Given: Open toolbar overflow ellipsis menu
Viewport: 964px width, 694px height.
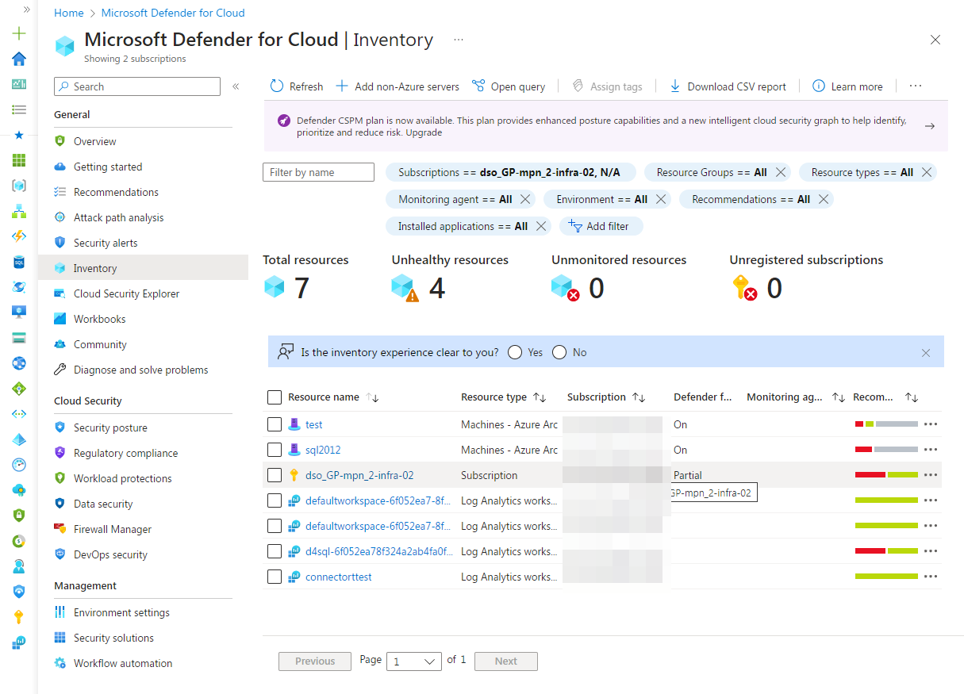Looking at the screenshot, I should pos(916,86).
